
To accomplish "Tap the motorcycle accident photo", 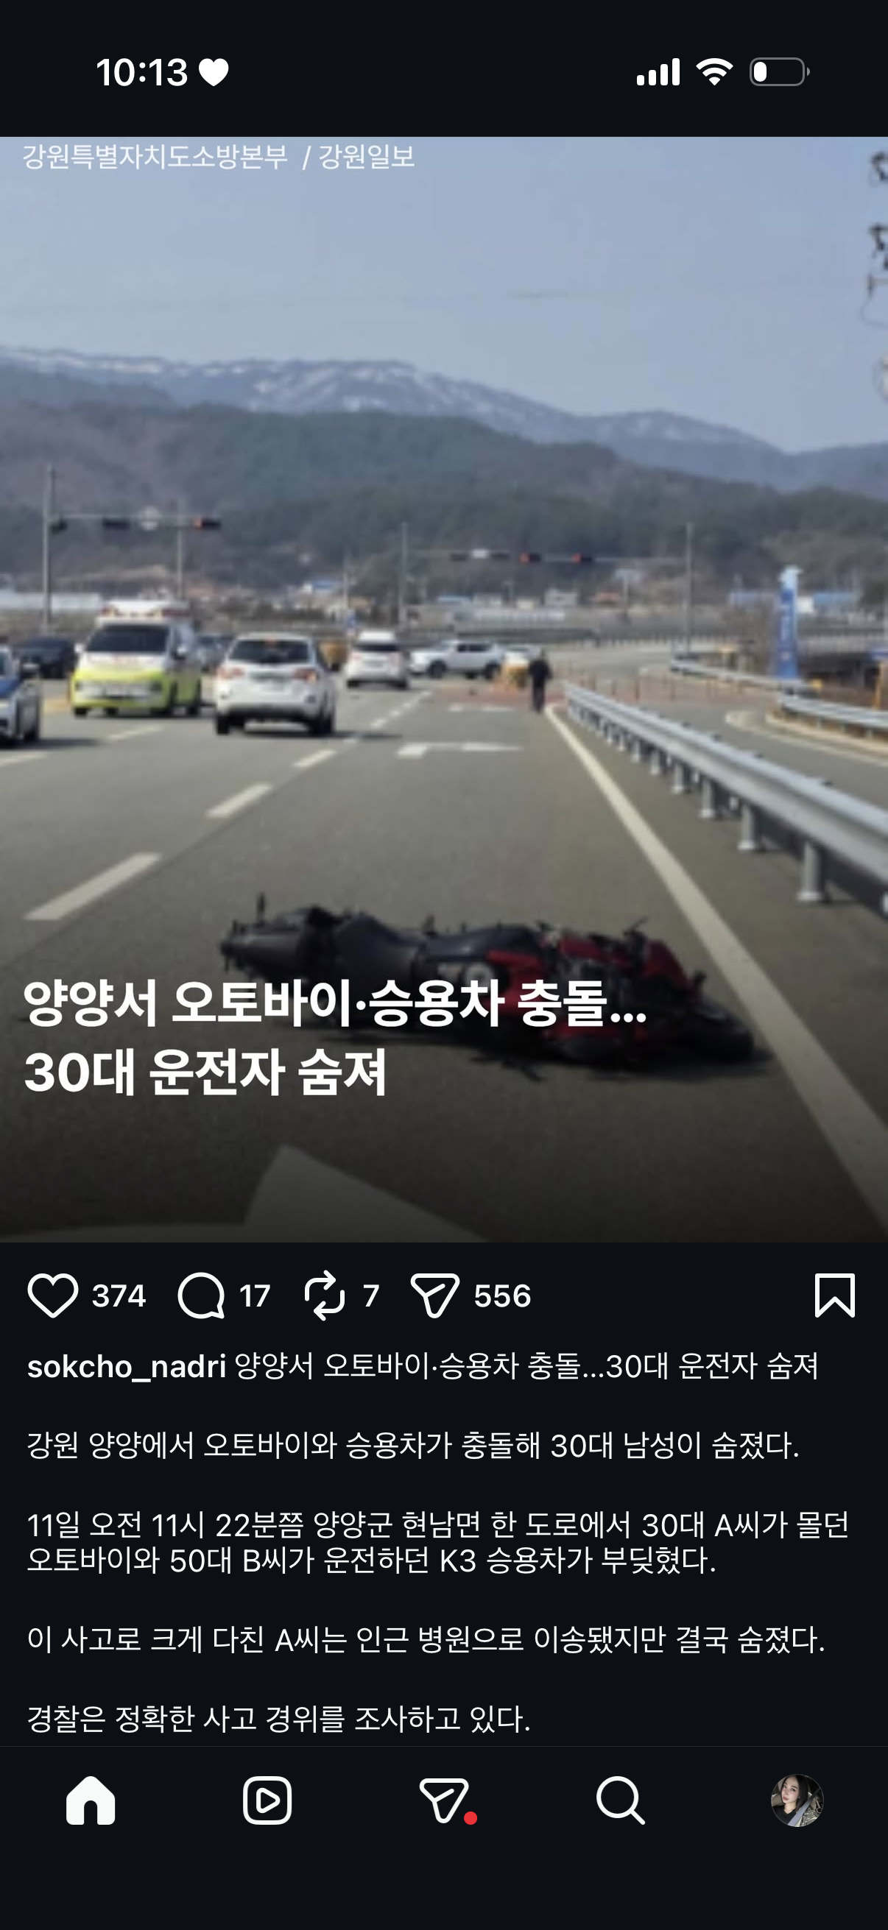I will (443, 689).
